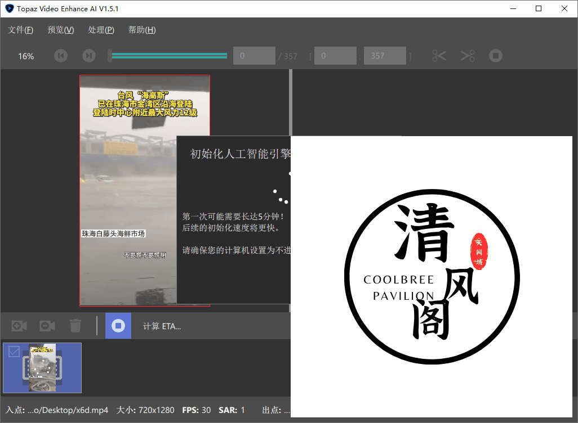Open the 帮助(H) menu
The width and height of the screenshot is (578, 423).
coord(142,30)
